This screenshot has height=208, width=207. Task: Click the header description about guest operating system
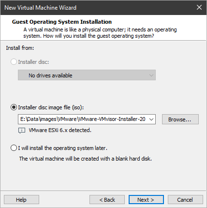coord(100,33)
